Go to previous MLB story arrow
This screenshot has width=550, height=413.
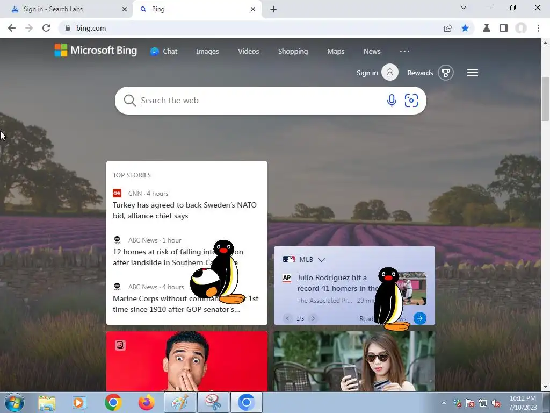coord(287,318)
